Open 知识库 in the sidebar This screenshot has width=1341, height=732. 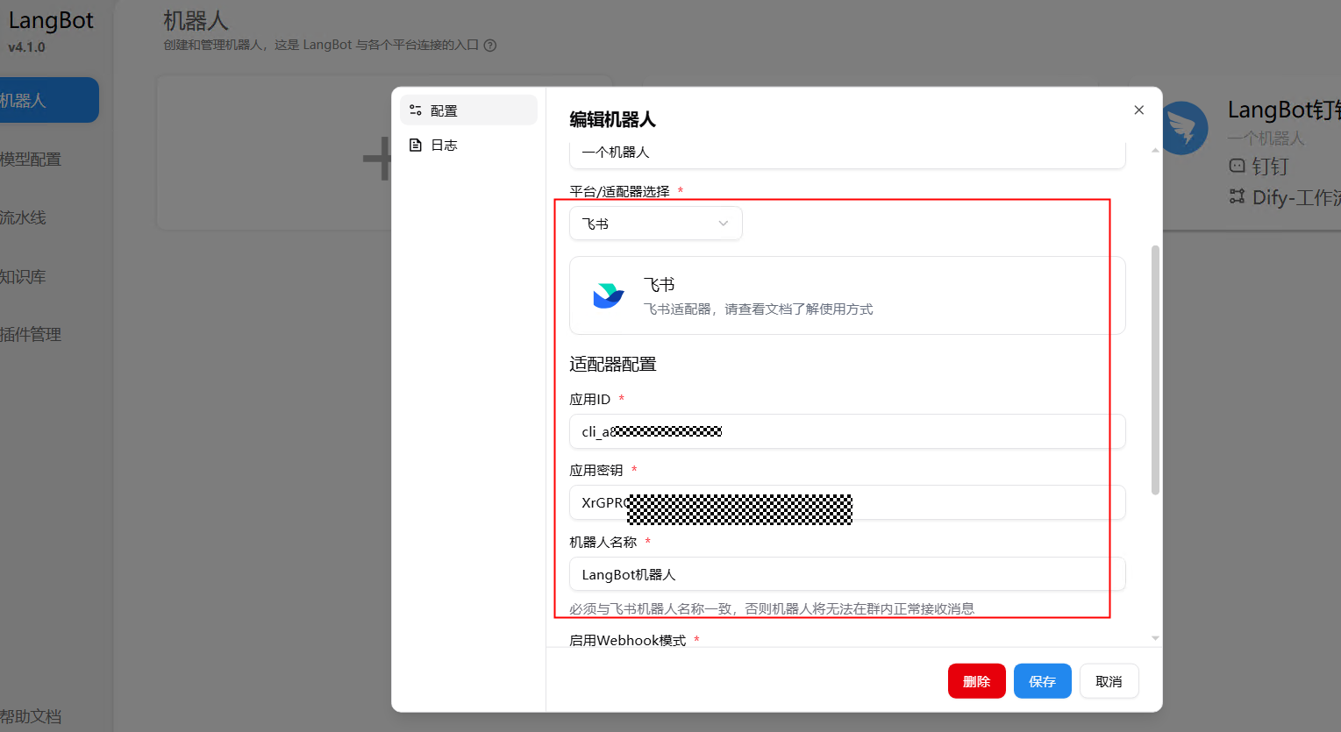[x=23, y=276]
